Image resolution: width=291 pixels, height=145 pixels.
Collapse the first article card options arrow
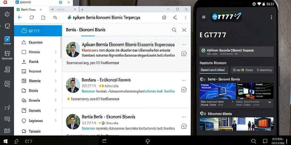tap(184, 44)
